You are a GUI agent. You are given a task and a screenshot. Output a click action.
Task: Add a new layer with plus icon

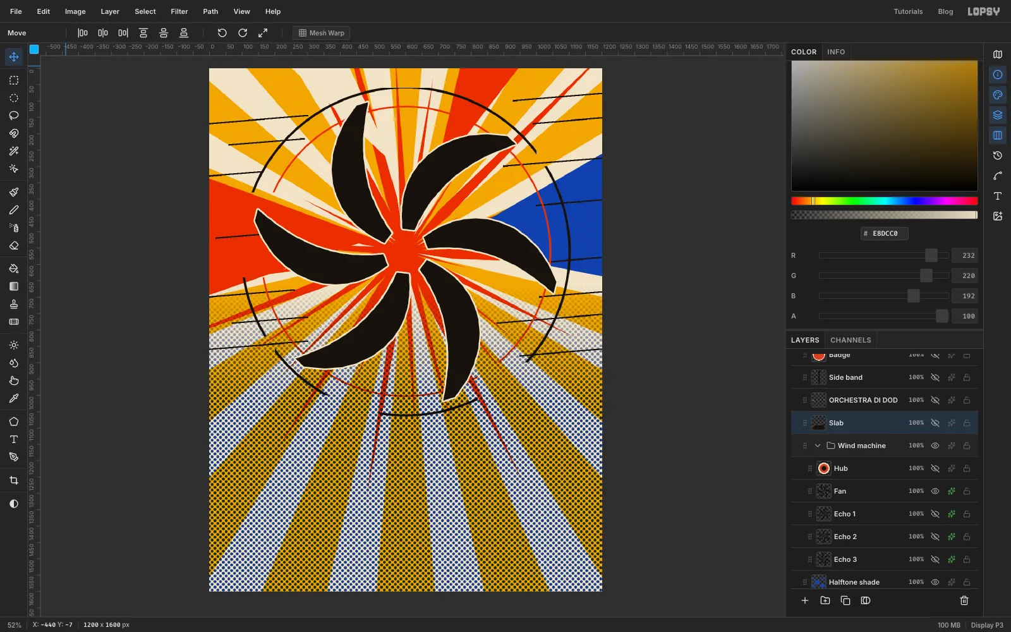(805, 600)
